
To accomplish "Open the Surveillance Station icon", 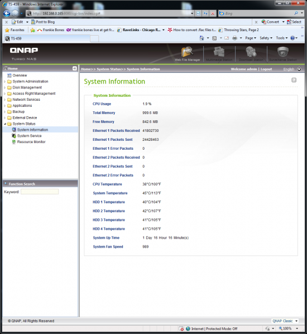I will (x=283, y=53).
